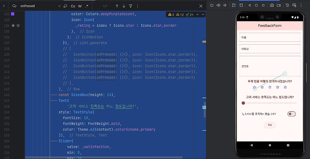
Task: Click the filled star gutter icon on line 134
Action: 13,26
